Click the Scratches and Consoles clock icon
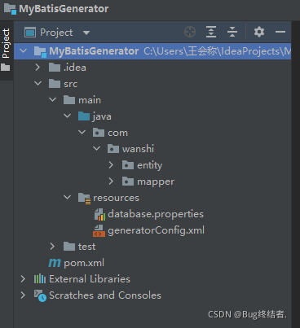The image size is (300, 328). click(40, 295)
